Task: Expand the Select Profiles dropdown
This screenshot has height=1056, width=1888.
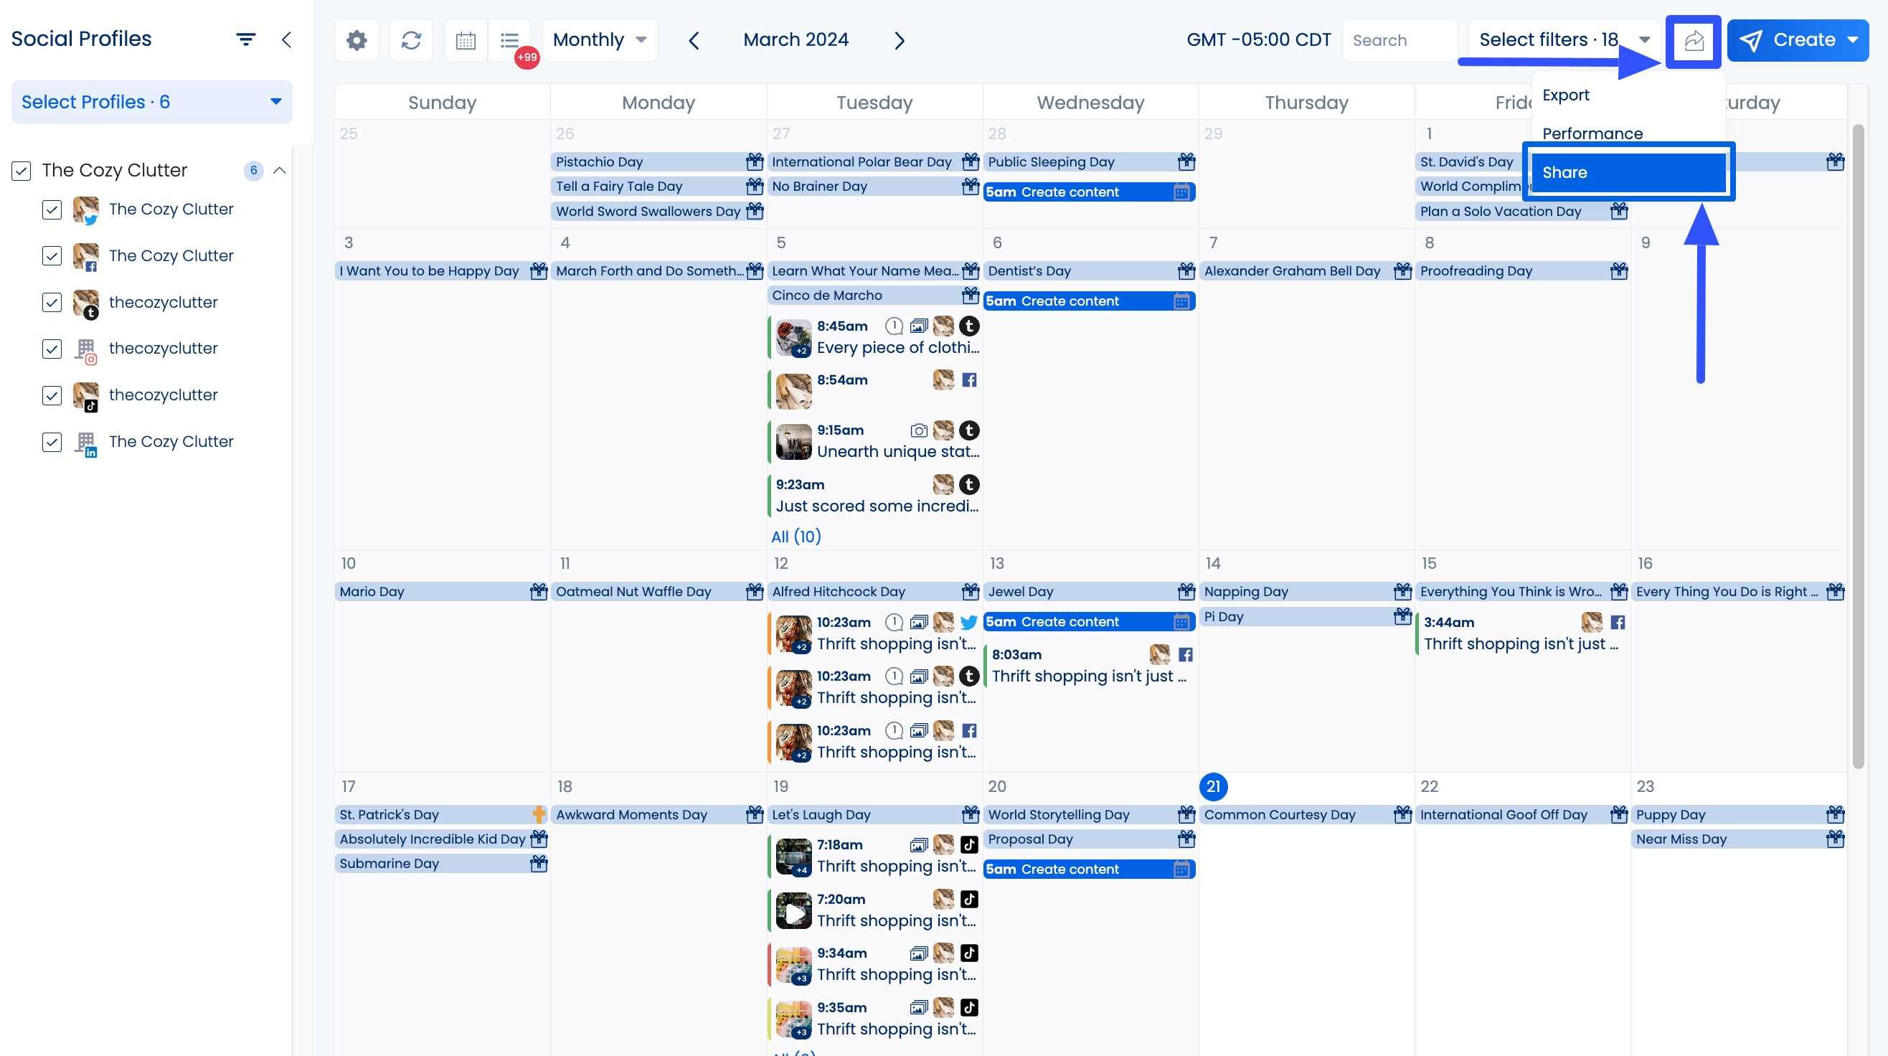Action: point(152,102)
